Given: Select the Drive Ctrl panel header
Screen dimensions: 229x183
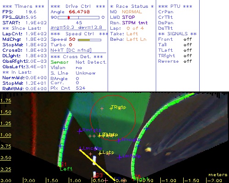Looking at the screenshot, I should pyautogui.click(x=78, y=6).
